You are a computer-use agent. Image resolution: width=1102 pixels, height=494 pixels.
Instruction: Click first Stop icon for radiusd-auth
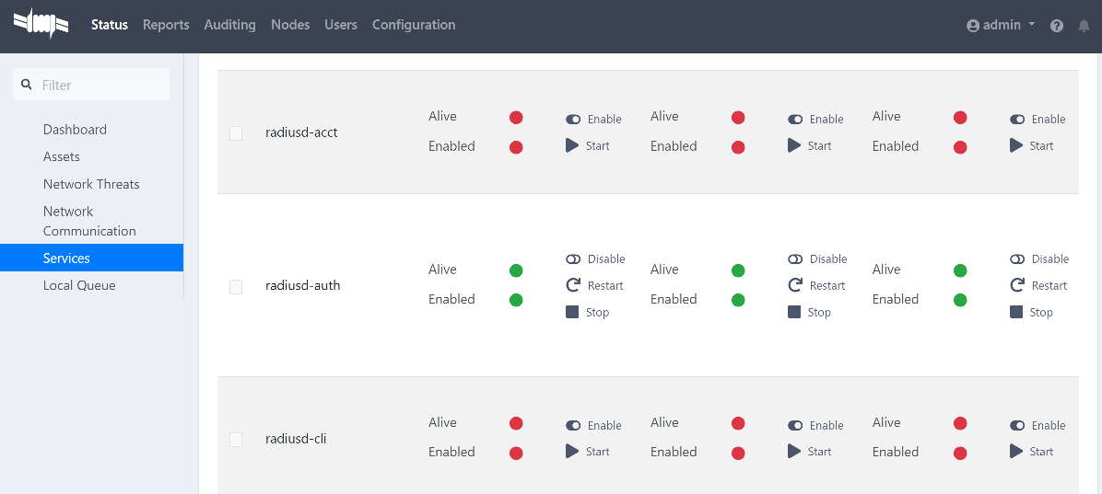coord(572,313)
